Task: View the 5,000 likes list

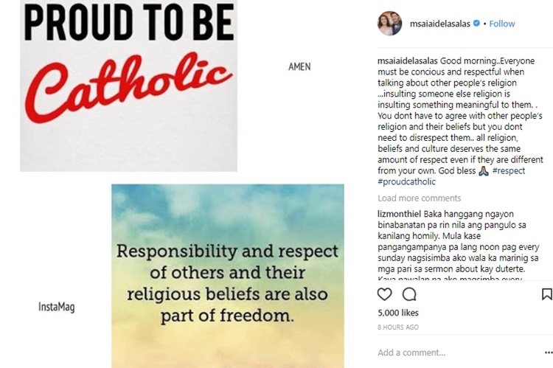Action: click(398, 313)
